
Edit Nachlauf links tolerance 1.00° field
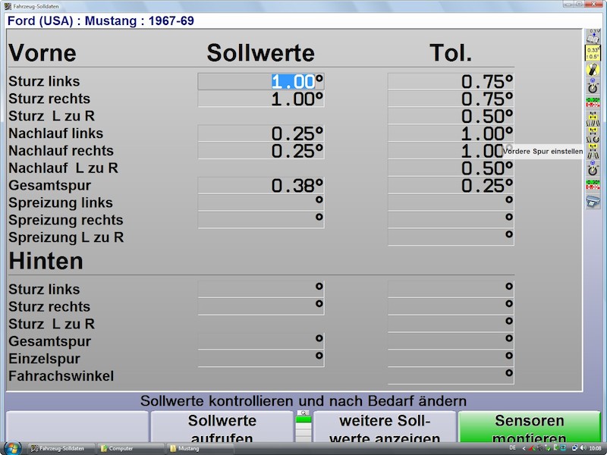pyautogui.click(x=451, y=133)
